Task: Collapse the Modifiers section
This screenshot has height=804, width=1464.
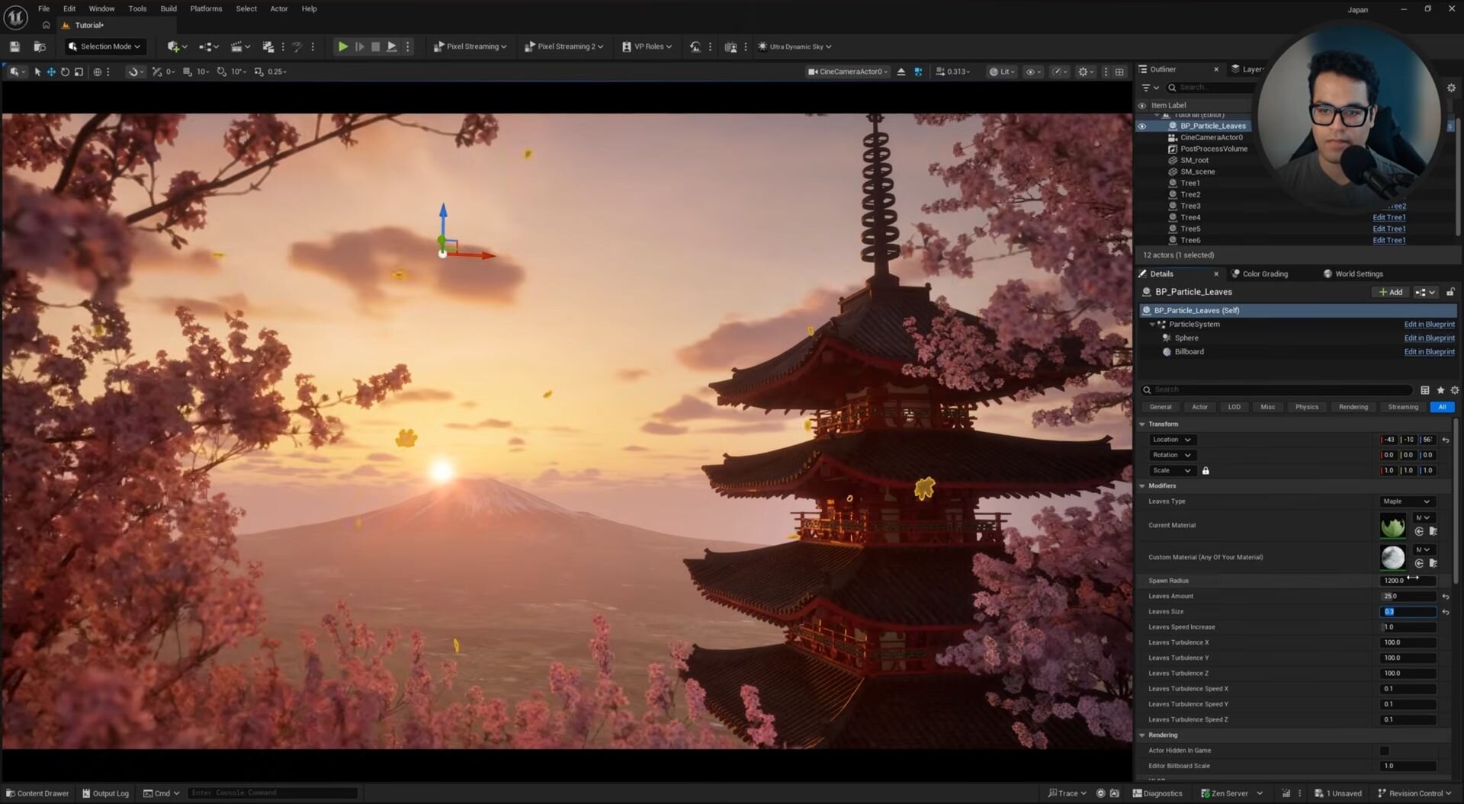Action: point(1142,486)
